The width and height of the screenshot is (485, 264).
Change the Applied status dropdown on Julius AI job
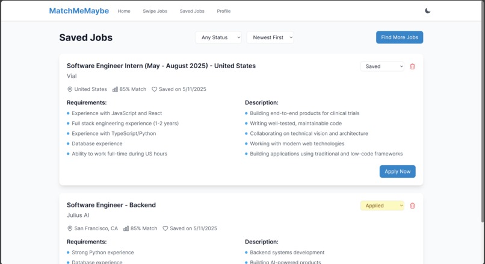(x=382, y=206)
